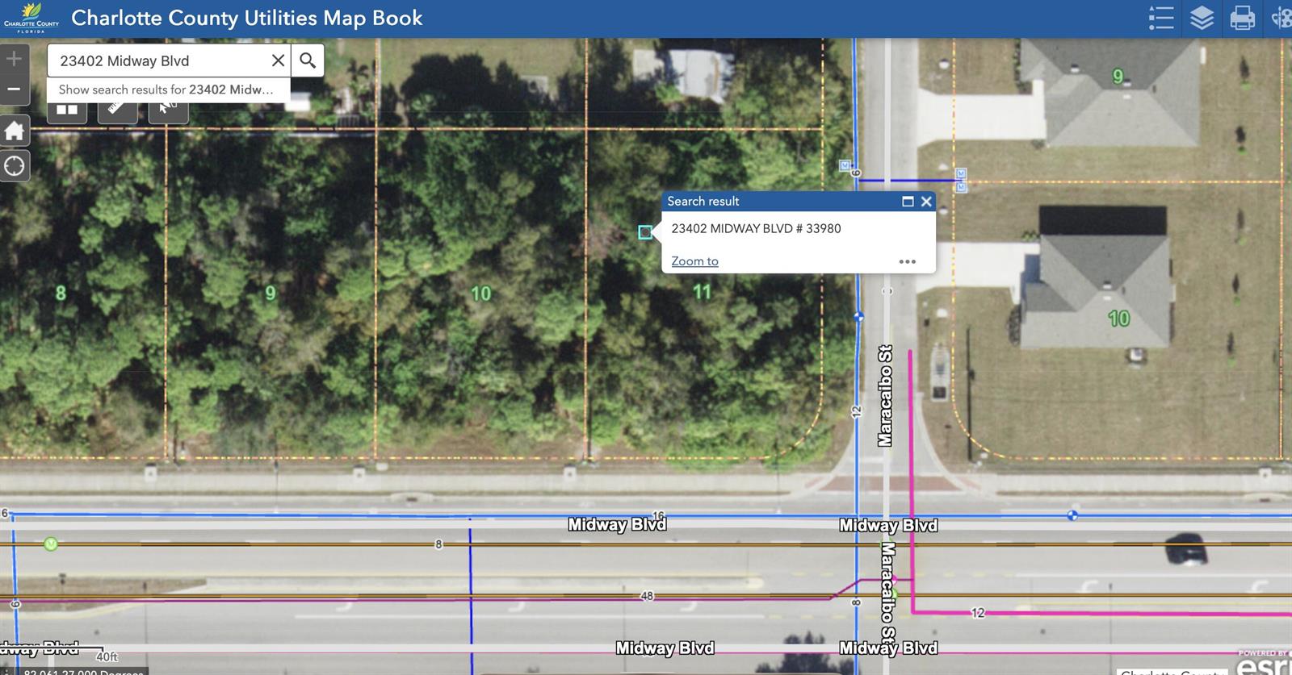Viewport: 1292px width, 675px height.
Task: Open the ruler measurement tool
Action: (x=118, y=110)
